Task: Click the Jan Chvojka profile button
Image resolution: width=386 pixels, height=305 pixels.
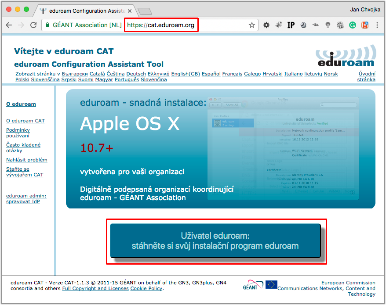Action: [365, 10]
